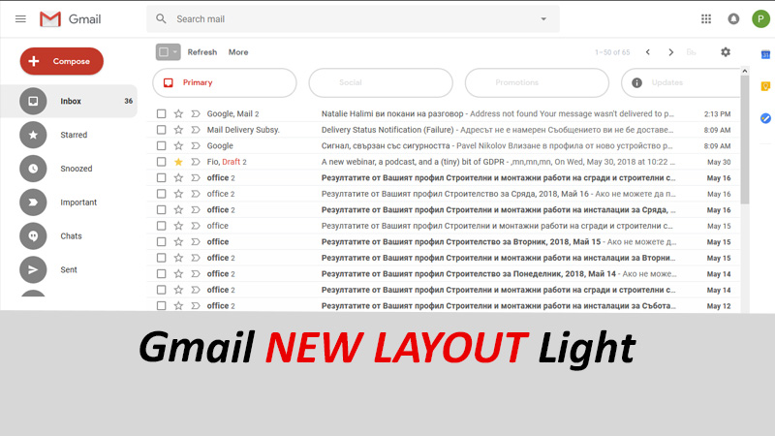The image size is (775, 436).
Task: Open the settings gear icon
Action: point(725,52)
